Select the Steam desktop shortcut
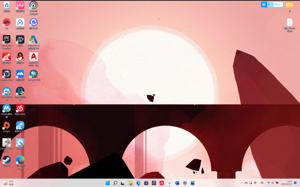 pos(7,162)
